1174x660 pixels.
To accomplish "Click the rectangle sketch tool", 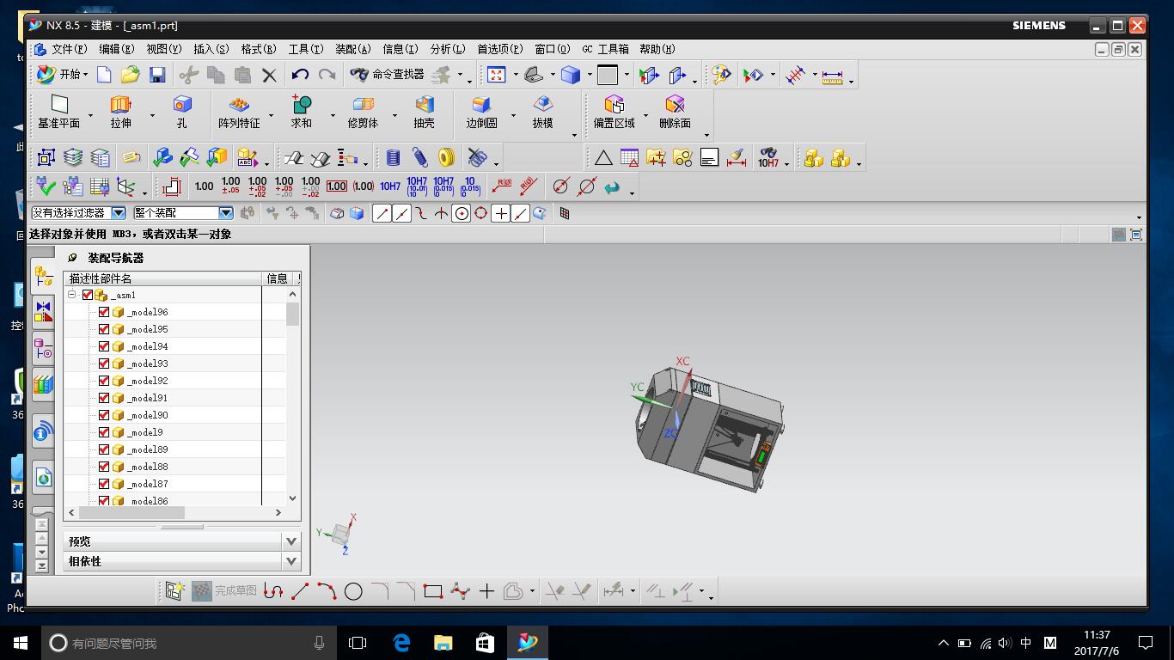I will click(433, 591).
